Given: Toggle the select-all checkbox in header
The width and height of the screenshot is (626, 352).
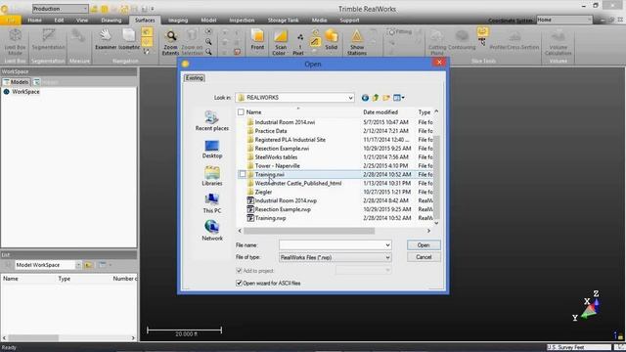Looking at the screenshot, I should 241,112.
